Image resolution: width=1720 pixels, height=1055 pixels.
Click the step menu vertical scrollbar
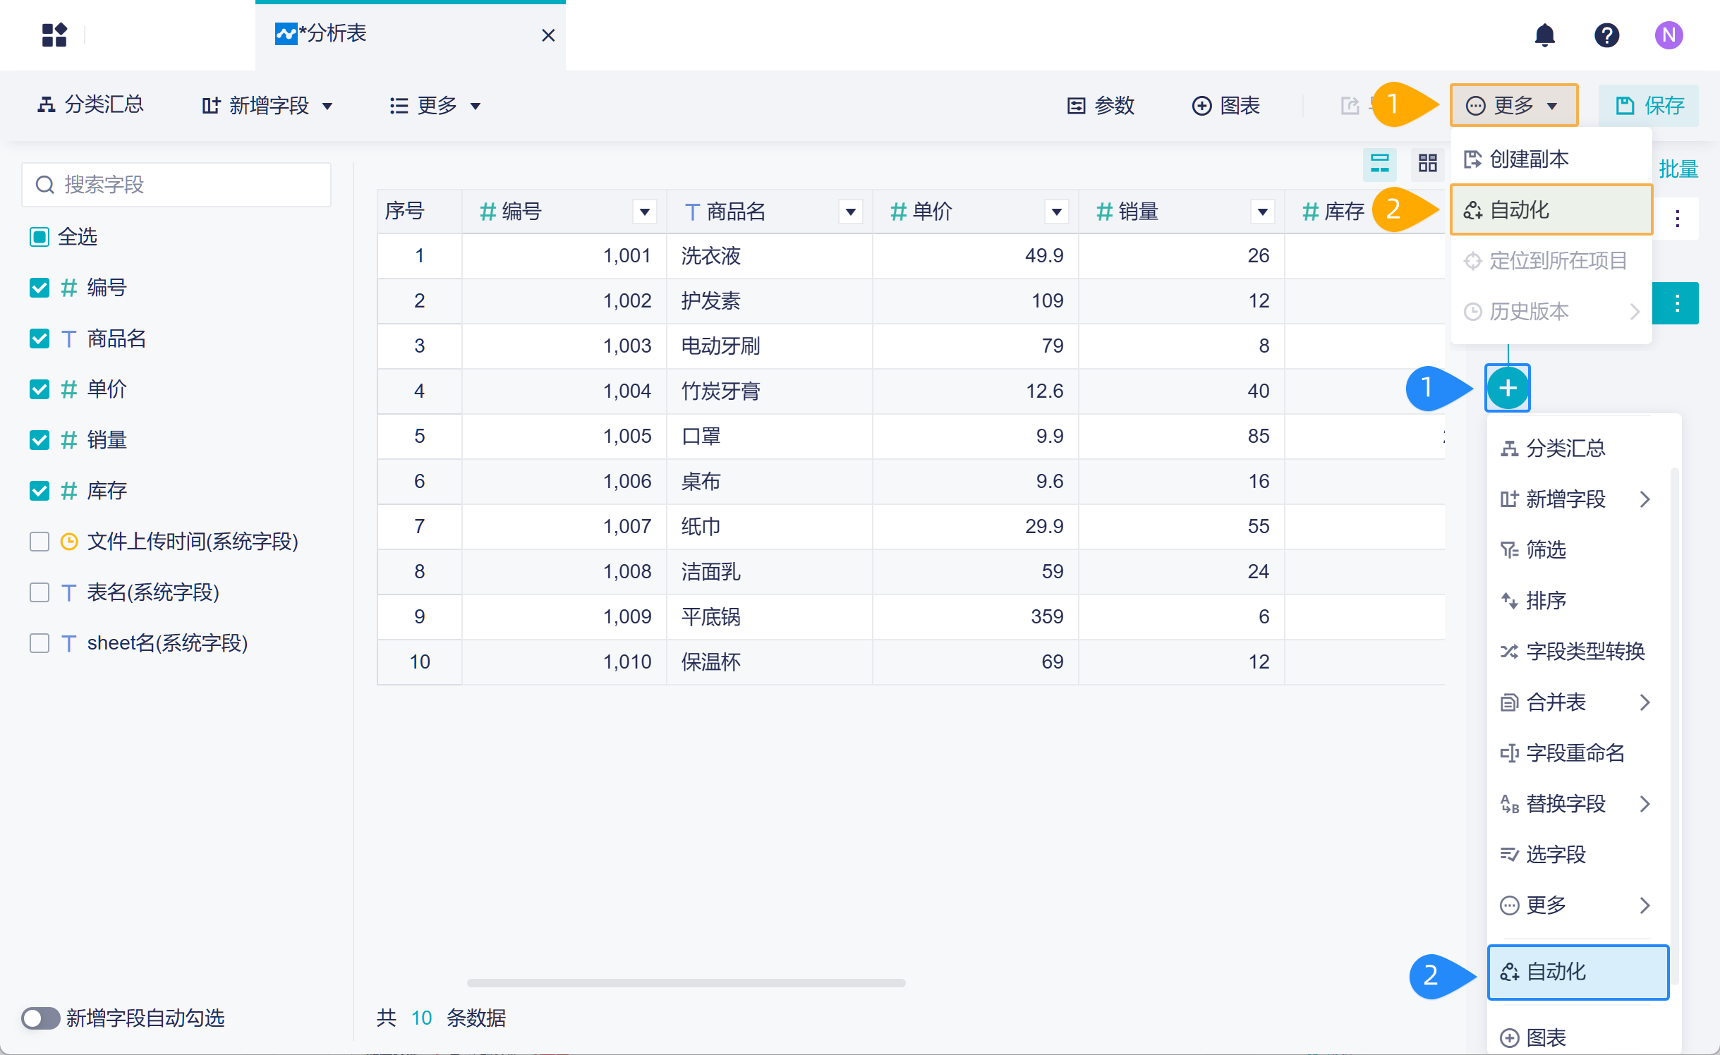[1673, 726]
